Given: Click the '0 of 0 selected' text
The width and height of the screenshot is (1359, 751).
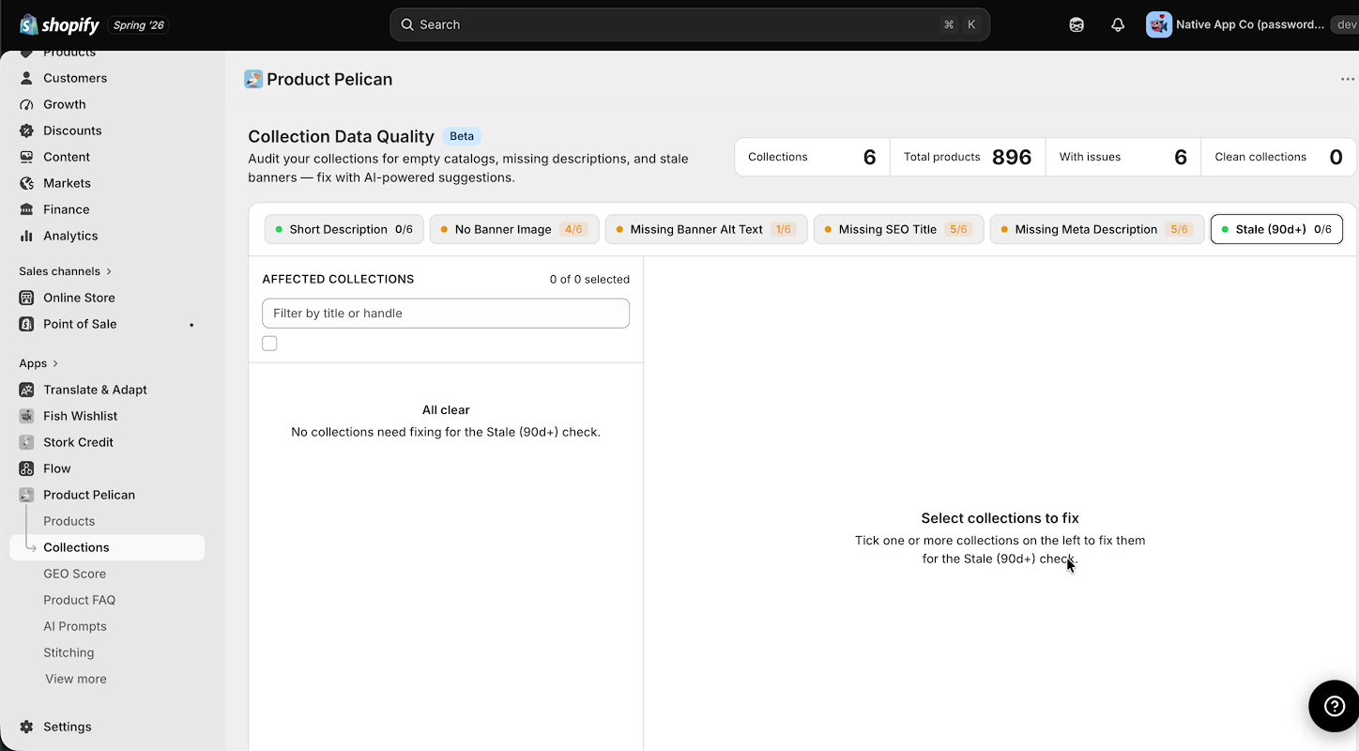Looking at the screenshot, I should (589, 279).
